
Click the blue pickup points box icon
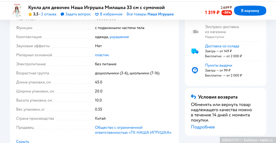tap(195, 70)
